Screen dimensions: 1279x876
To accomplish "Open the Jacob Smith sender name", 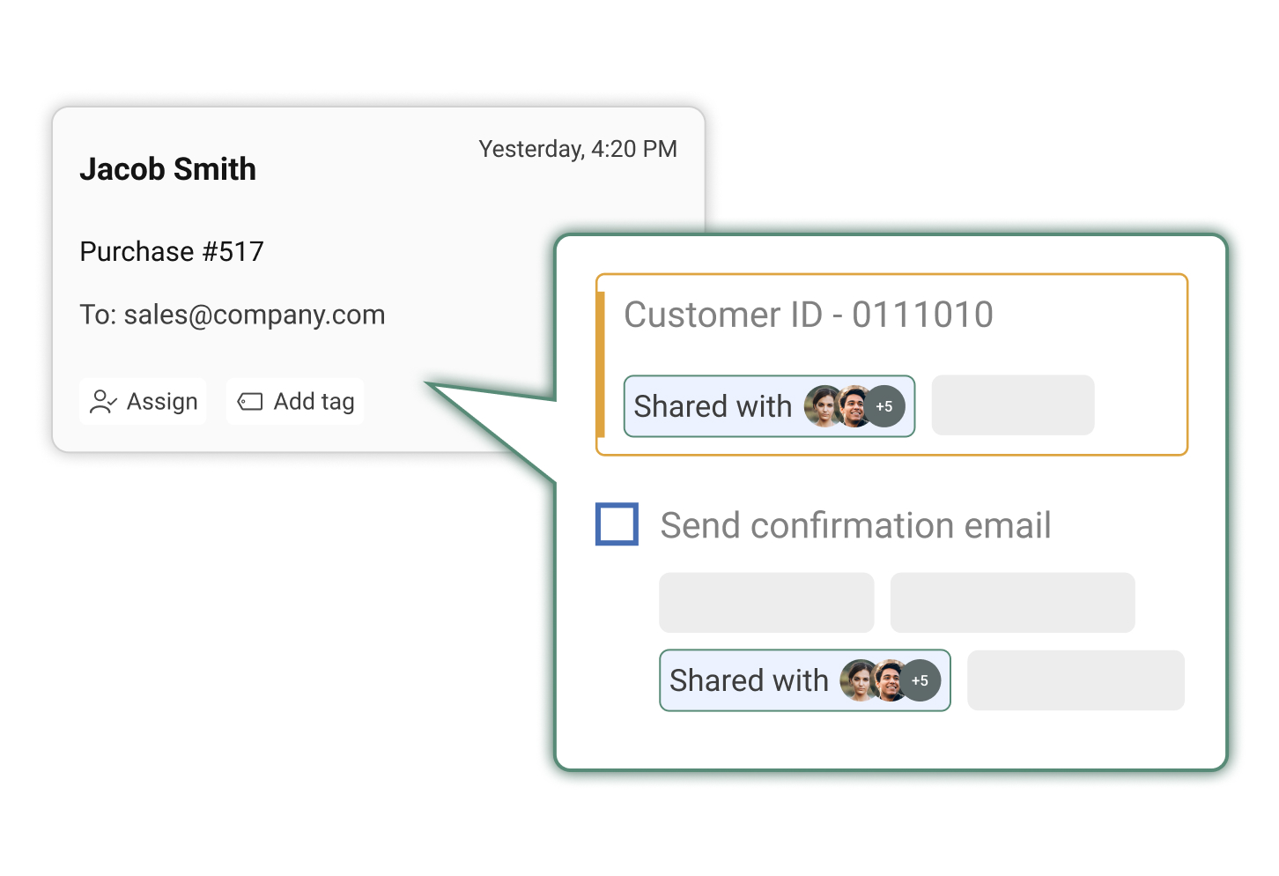I will click(167, 169).
